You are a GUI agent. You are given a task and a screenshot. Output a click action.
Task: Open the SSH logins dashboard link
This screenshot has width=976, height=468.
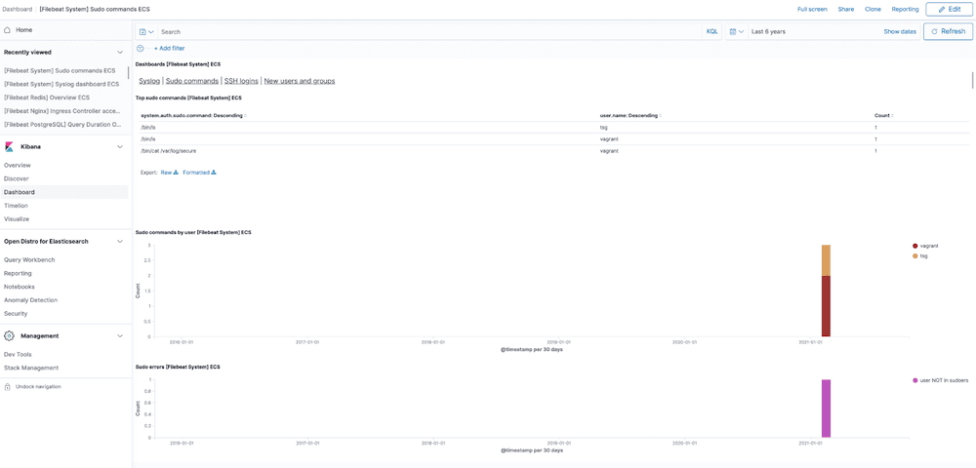241,81
